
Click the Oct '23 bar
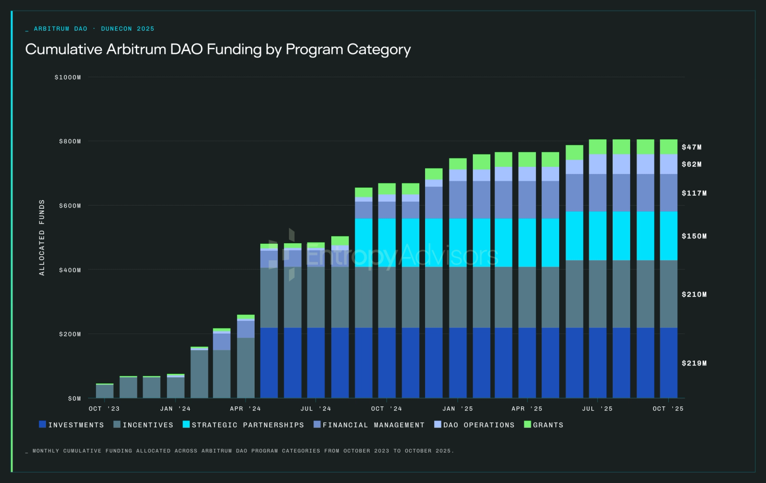(104, 391)
